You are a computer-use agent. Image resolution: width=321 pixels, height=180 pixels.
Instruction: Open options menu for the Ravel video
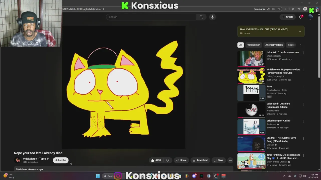[x=303, y=87]
